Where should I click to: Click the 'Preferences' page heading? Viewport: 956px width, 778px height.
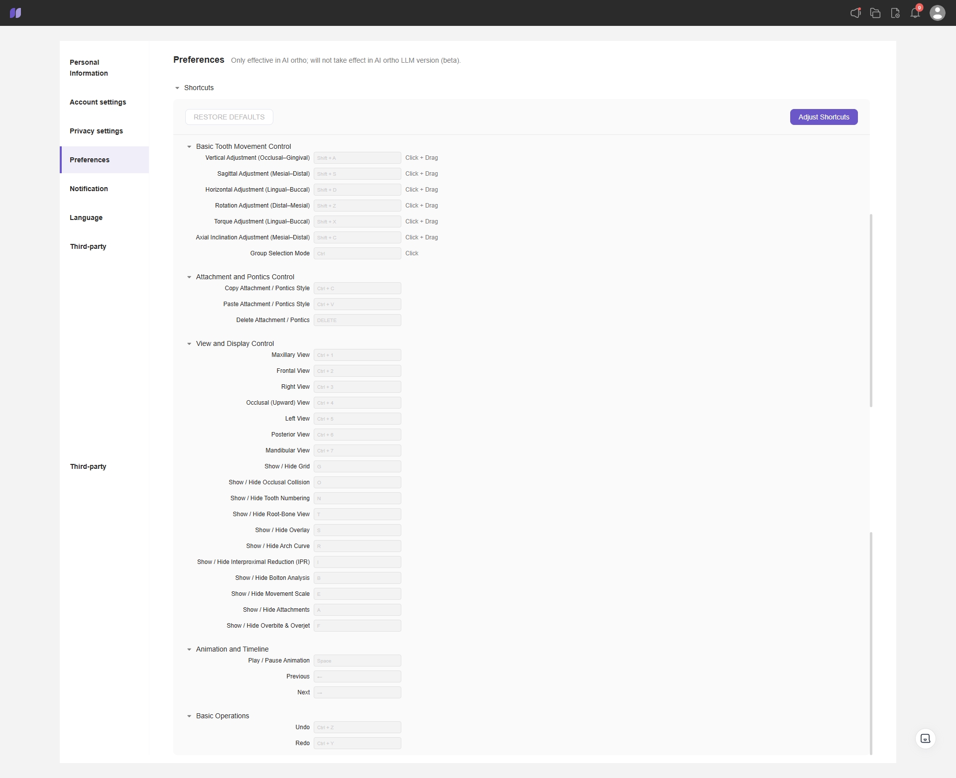coord(199,60)
